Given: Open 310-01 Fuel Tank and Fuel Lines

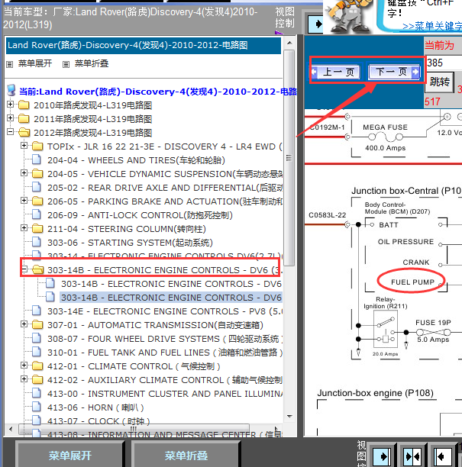Looking at the screenshot, I should (165, 353).
